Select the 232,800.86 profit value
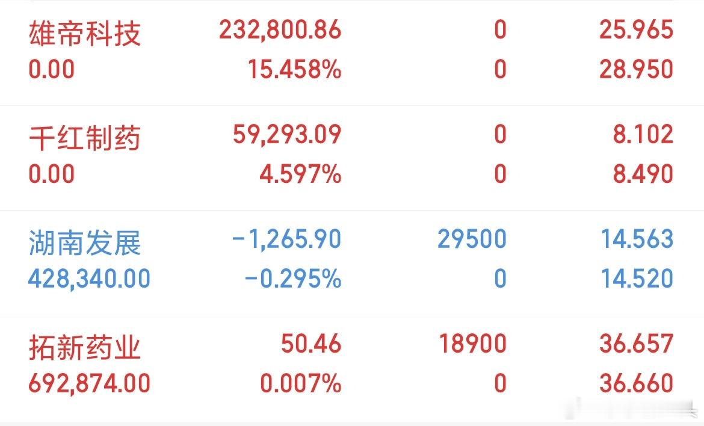Screen dimensions: 704x426 click(280, 30)
